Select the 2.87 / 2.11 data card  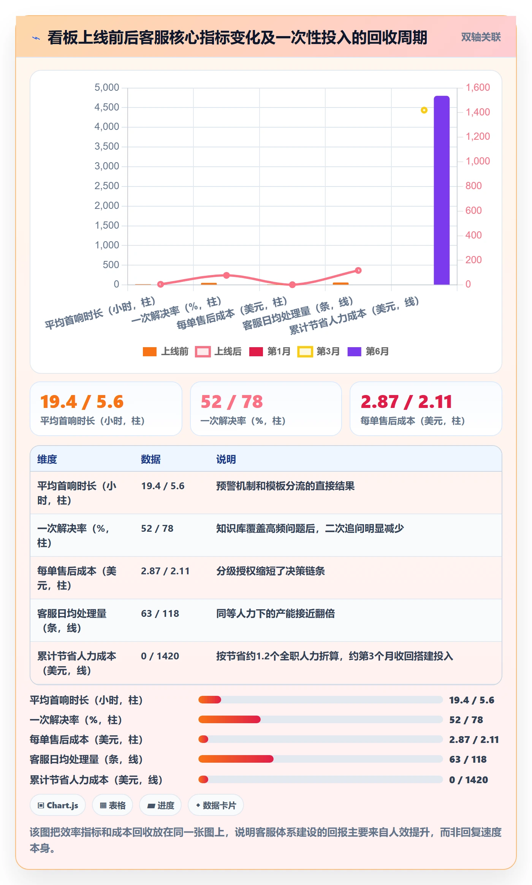coord(426,409)
